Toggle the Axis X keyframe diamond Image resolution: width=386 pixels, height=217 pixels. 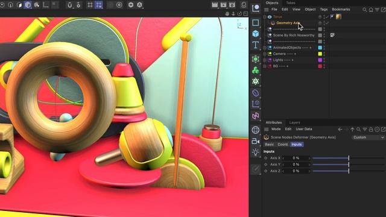coord(265,158)
